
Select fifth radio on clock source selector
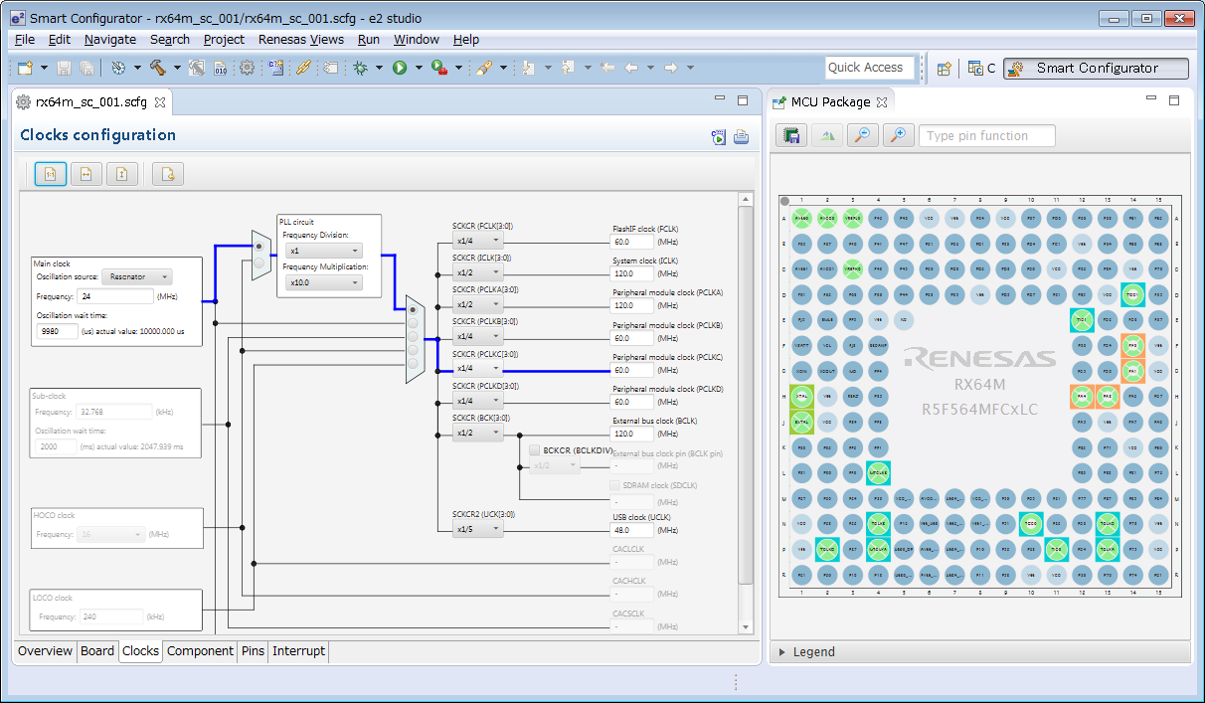coord(413,364)
